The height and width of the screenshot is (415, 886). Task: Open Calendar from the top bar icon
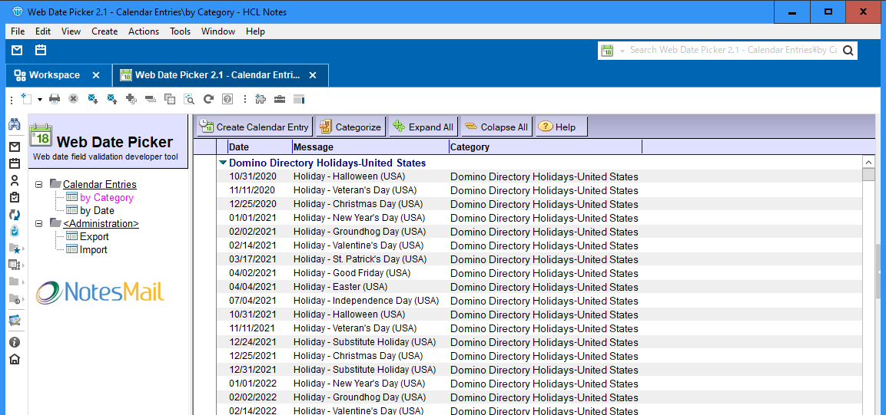41,51
